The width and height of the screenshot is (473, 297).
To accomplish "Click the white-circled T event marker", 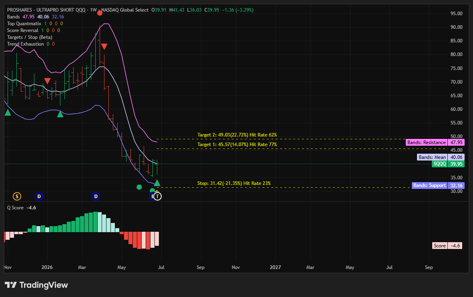I will pyautogui.click(x=157, y=197).
